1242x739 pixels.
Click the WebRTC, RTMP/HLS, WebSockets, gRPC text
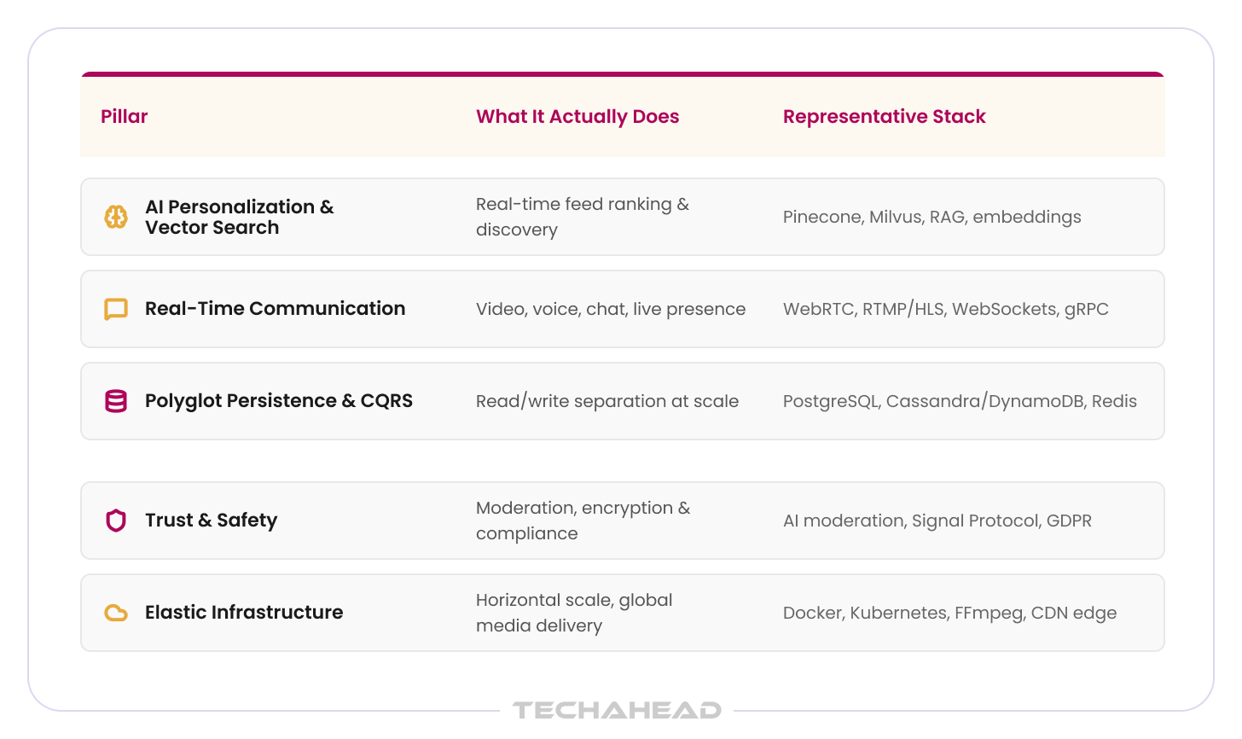pyautogui.click(x=946, y=309)
